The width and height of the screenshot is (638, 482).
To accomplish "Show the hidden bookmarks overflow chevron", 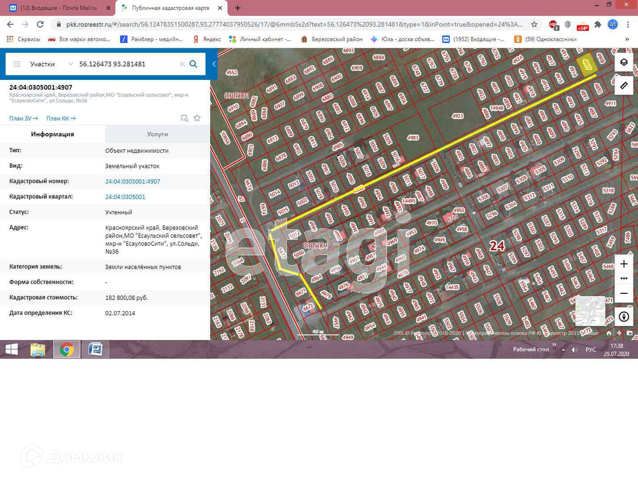I will click(x=627, y=39).
